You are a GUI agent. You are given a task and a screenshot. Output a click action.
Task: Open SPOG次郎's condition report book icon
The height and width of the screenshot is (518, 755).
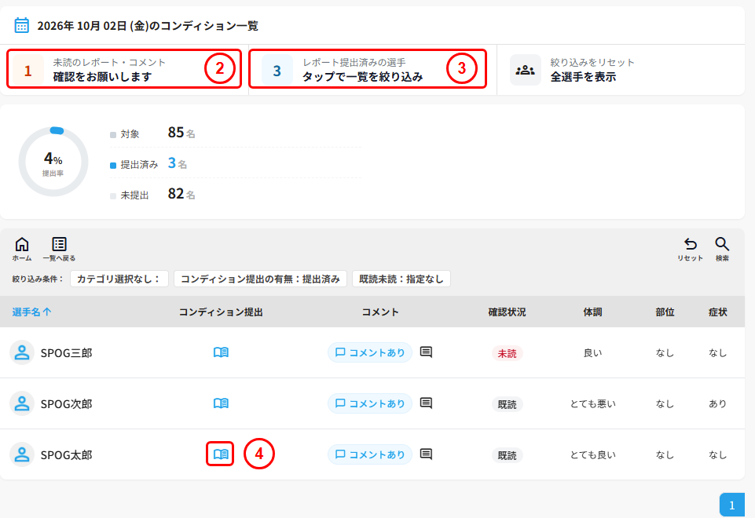click(x=221, y=403)
